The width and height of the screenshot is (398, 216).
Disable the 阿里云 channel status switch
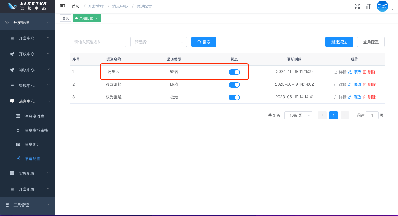pyautogui.click(x=234, y=72)
